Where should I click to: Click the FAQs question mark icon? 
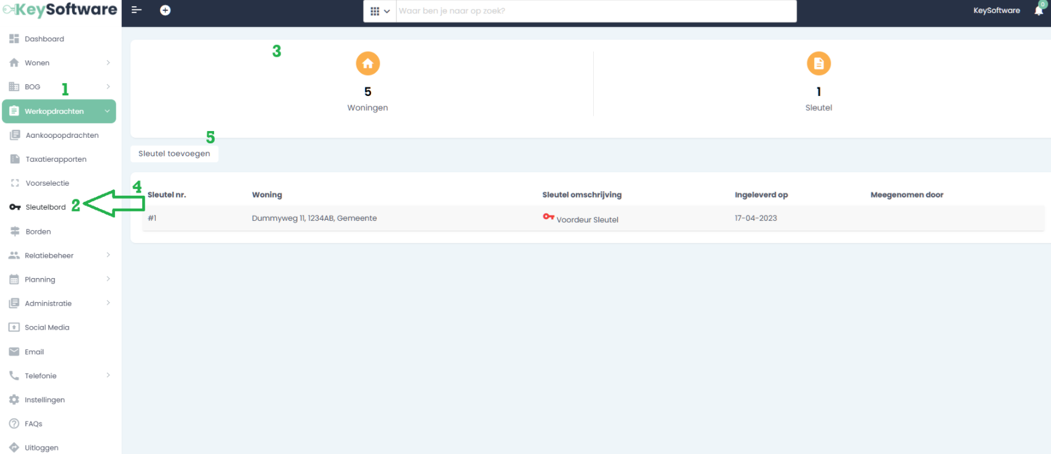pyautogui.click(x=14, y=424)
